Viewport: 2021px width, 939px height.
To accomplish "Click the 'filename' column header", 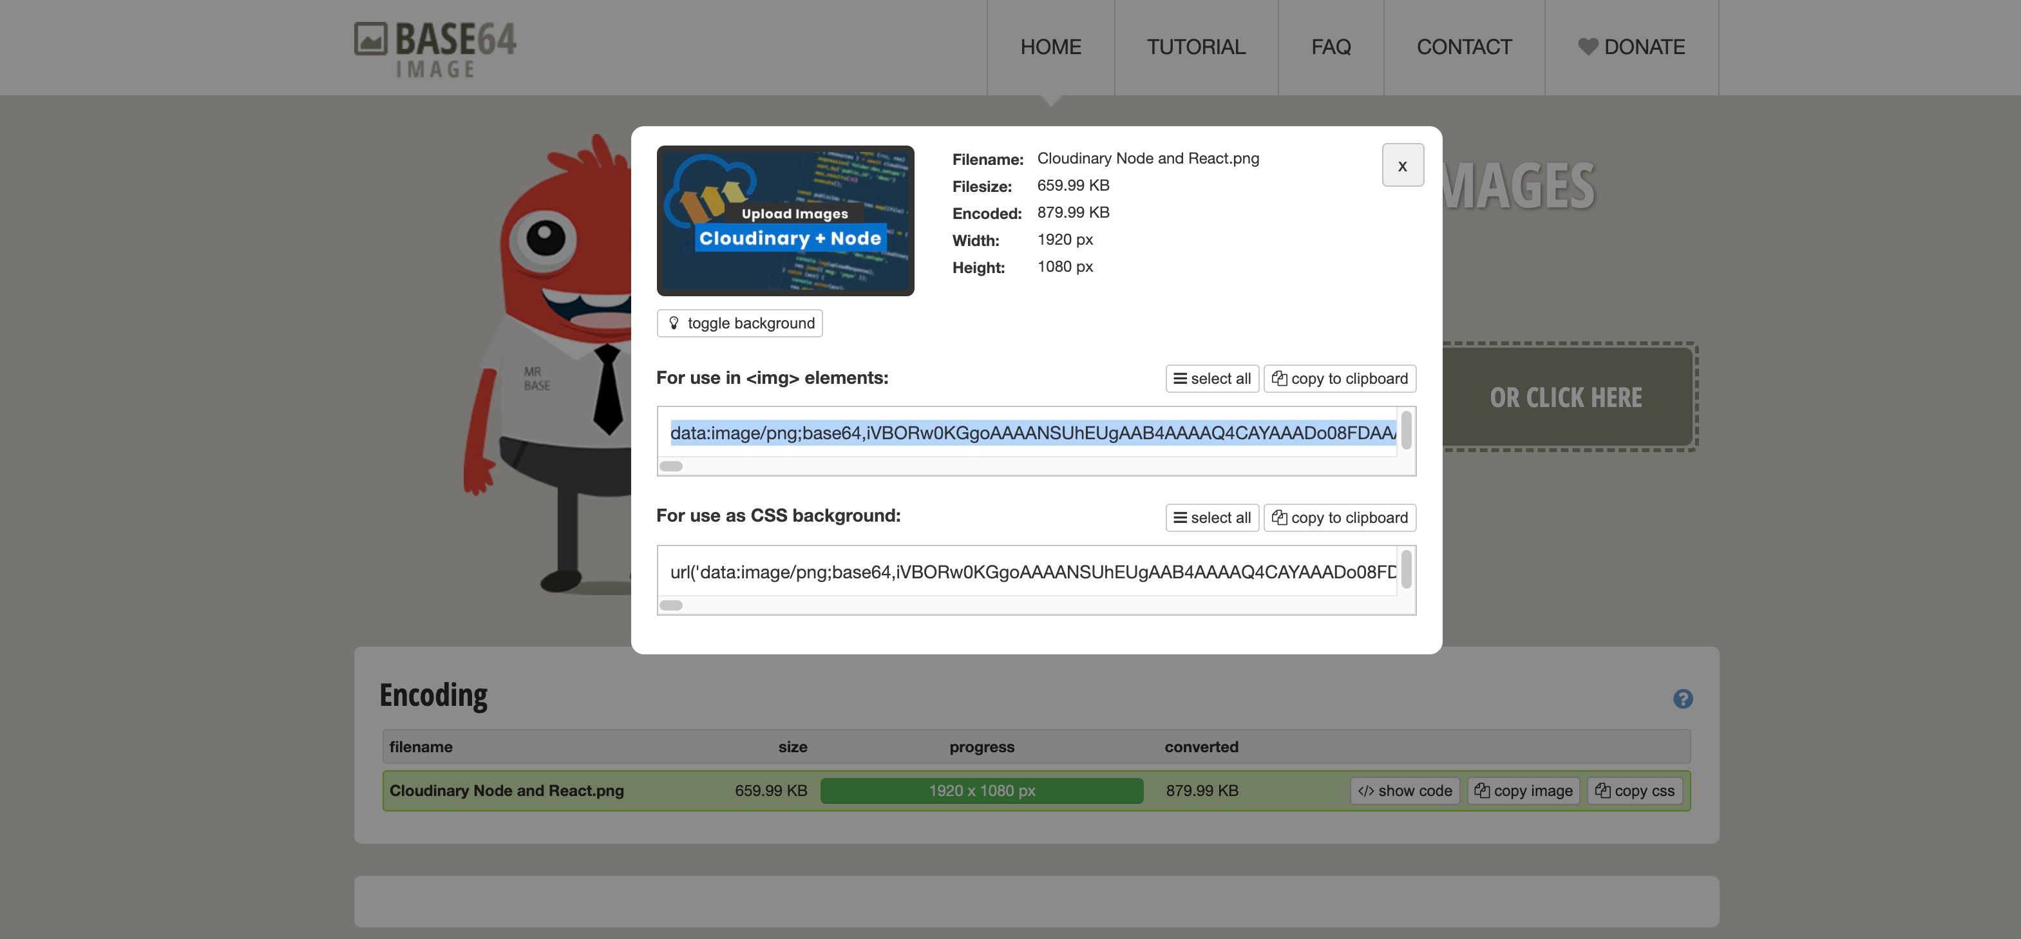I will (421, 747).
